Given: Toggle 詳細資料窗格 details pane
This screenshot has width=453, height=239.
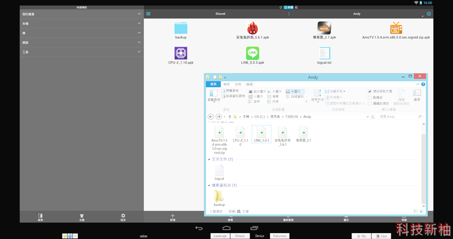Looking at the screenshot, I should coord(233,96).
